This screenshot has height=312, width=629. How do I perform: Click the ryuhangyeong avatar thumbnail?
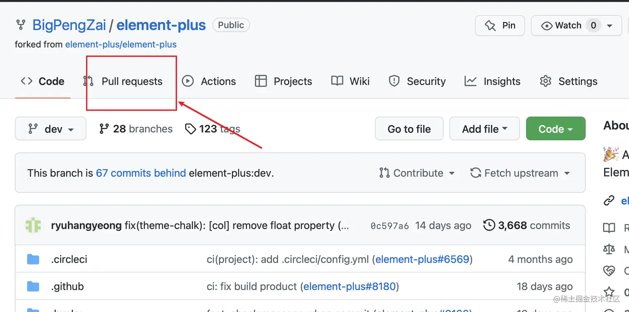point(33,226)
